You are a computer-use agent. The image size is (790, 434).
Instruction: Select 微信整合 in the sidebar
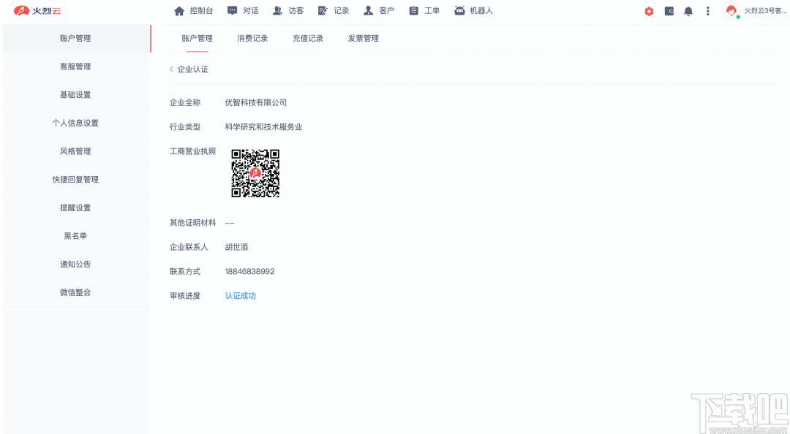point(77,292)
